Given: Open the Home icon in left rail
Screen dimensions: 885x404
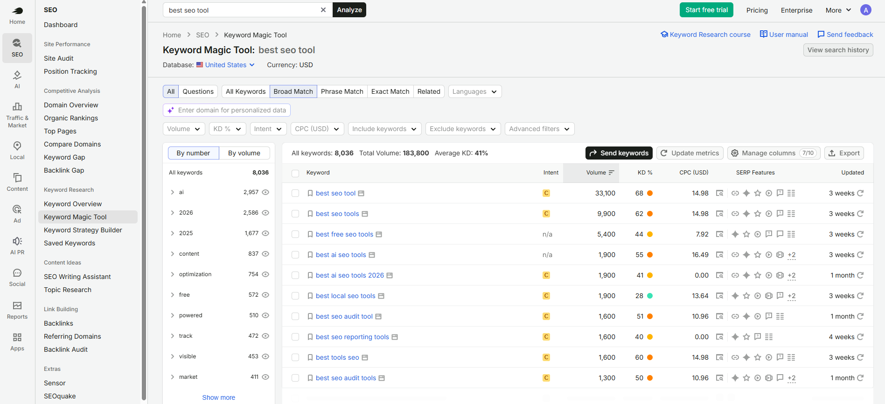Looking at the screenshot, I should pos(17,11).
